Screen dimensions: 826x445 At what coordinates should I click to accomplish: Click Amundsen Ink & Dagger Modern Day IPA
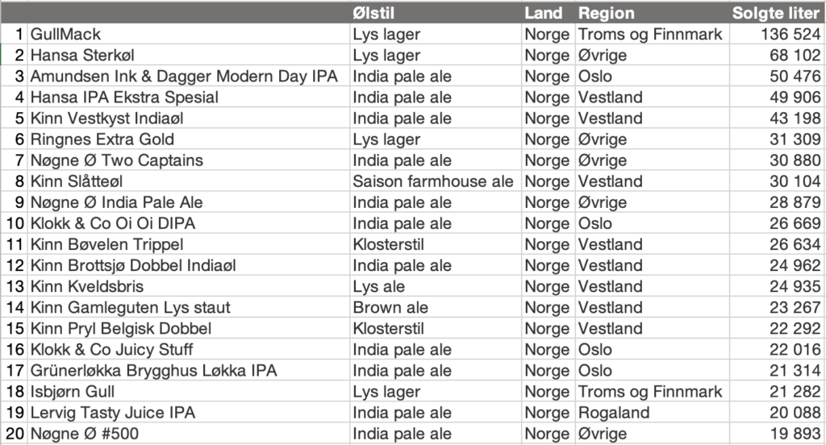(x=184, y=77)
